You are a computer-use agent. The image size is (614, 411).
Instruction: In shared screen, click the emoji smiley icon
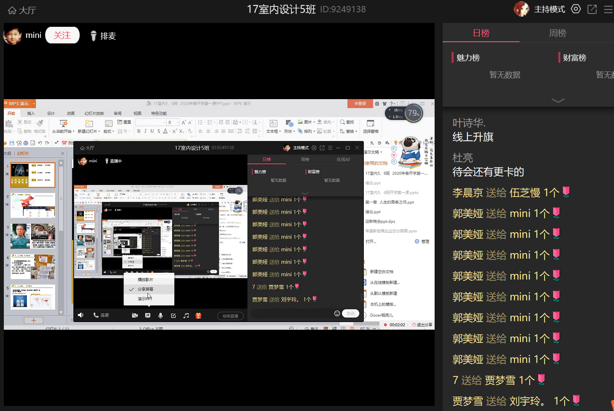point(337,313)
